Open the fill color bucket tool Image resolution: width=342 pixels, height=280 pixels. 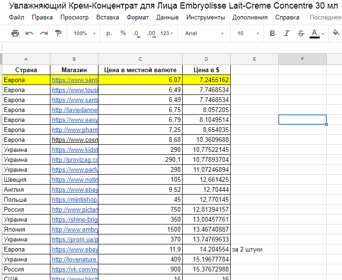pos(336,33)
